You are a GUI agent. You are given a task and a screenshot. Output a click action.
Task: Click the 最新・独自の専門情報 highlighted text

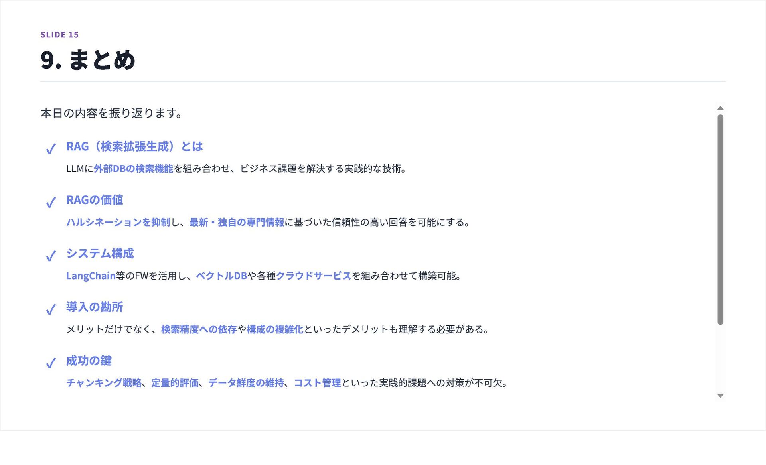[237, 222]
